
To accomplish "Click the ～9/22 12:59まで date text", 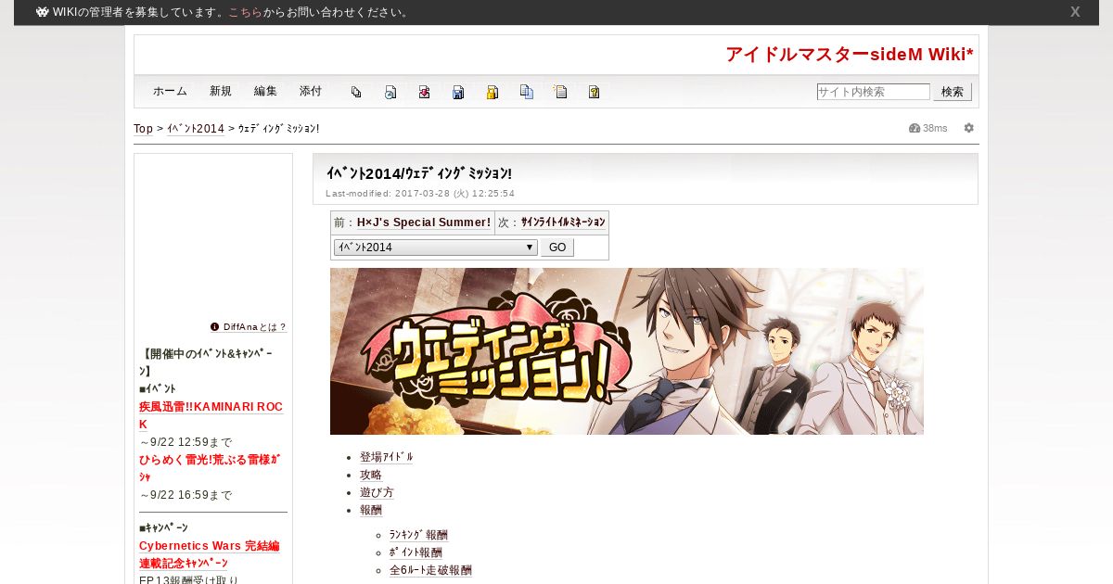I will point(185,442).
